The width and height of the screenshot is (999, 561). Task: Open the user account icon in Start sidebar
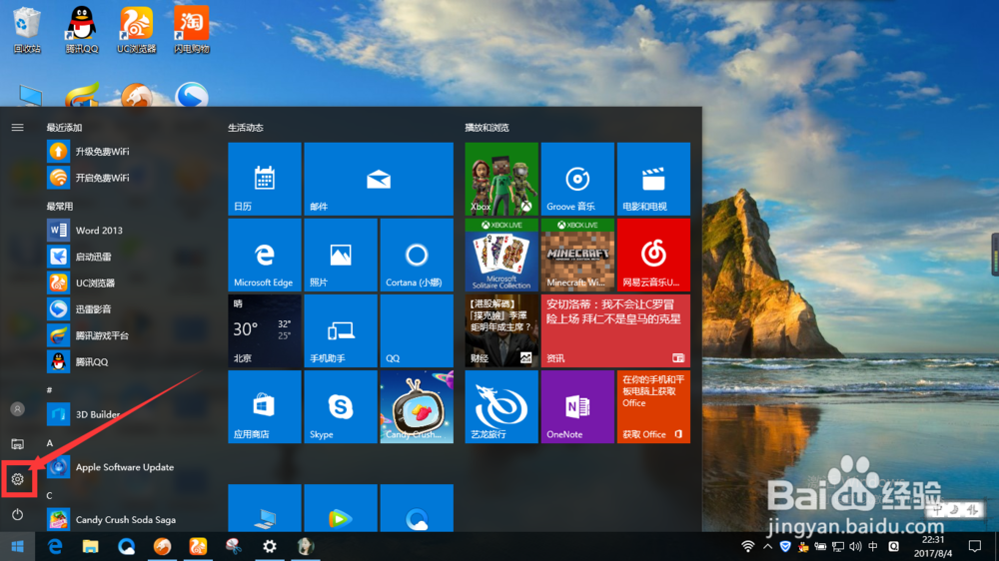[17, 409]
